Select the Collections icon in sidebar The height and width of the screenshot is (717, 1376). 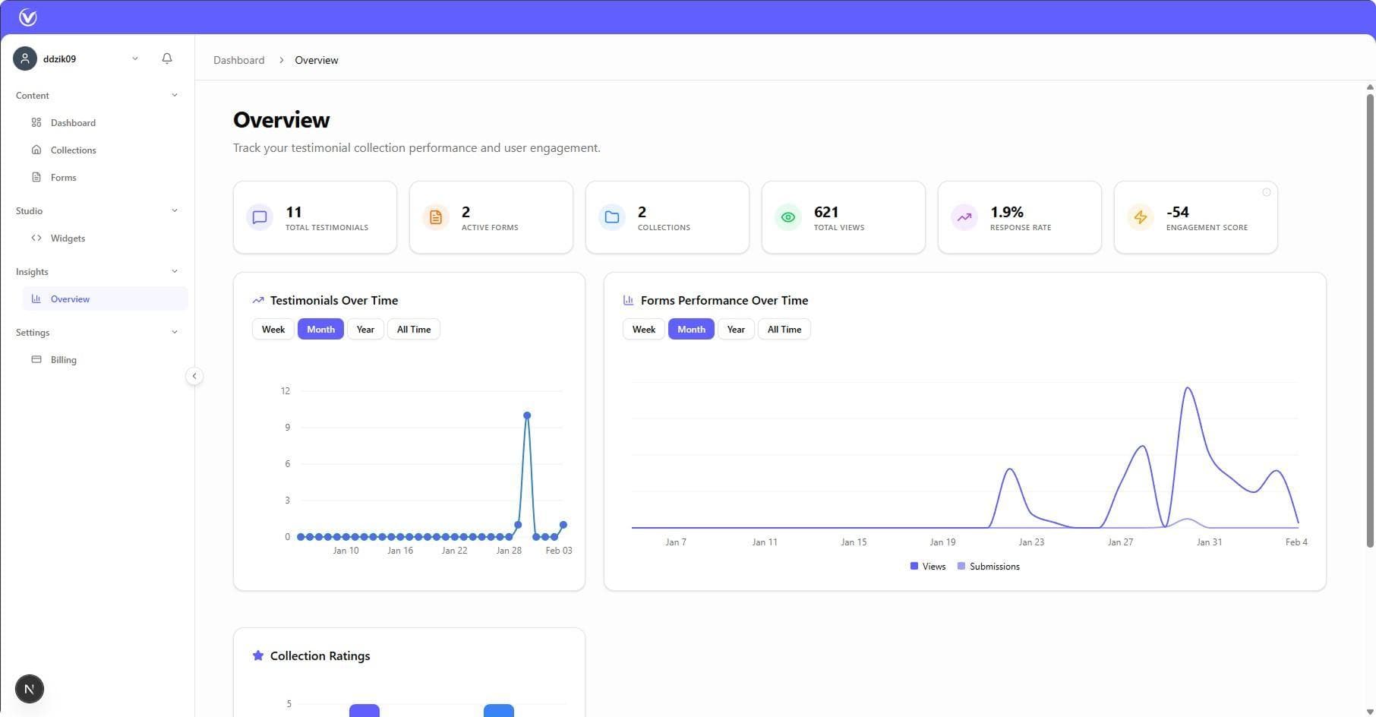36,150
